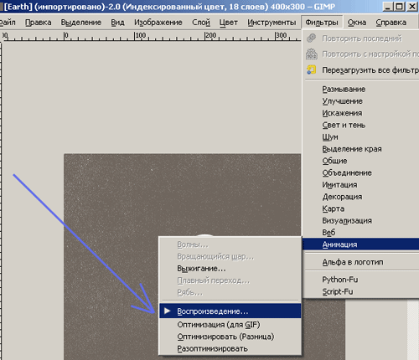Viewport: 419px width, 360px height.
Task: Click the Фильтры menu
Action: point(322,23)
